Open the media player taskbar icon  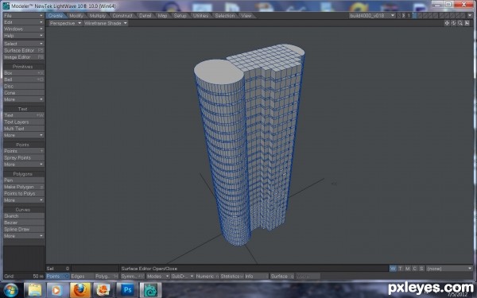pos(57,290)
